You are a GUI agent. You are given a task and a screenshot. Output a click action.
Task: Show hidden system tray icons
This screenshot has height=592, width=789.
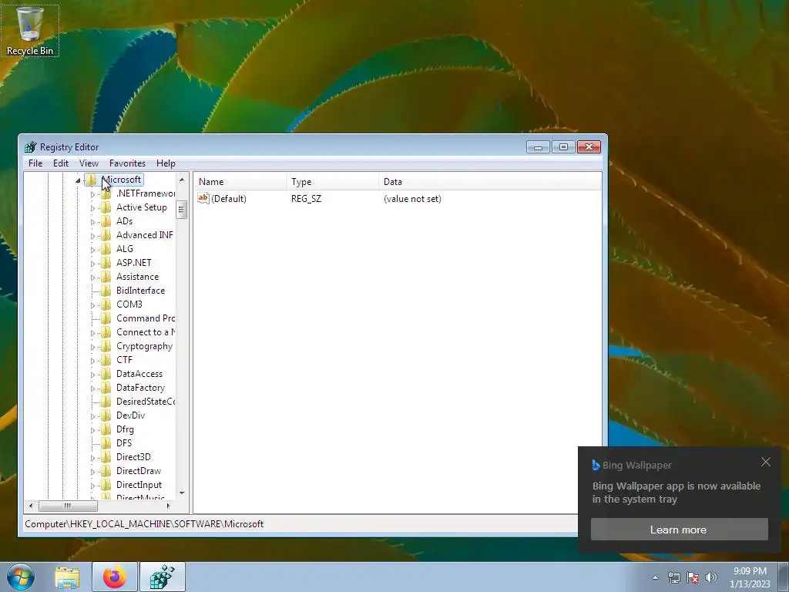(x=655, y=578)
